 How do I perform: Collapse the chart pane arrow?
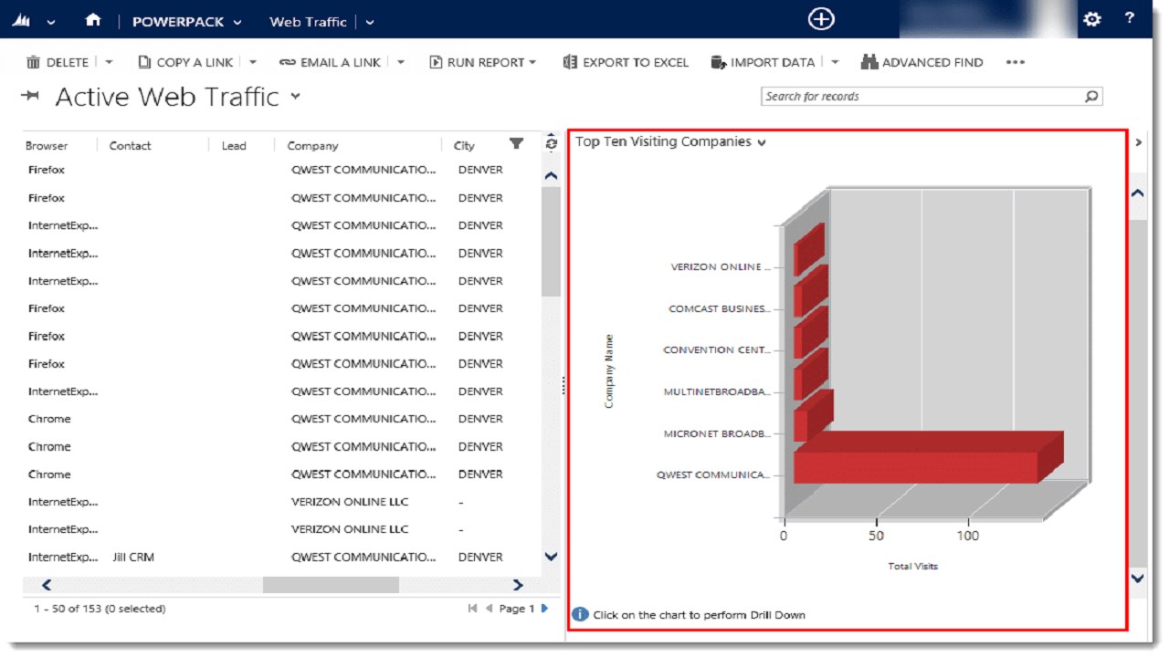point(1138,142)
